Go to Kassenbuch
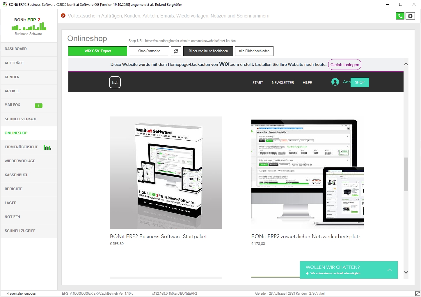Viewport: 421px width, 297px height. (29, 175)
